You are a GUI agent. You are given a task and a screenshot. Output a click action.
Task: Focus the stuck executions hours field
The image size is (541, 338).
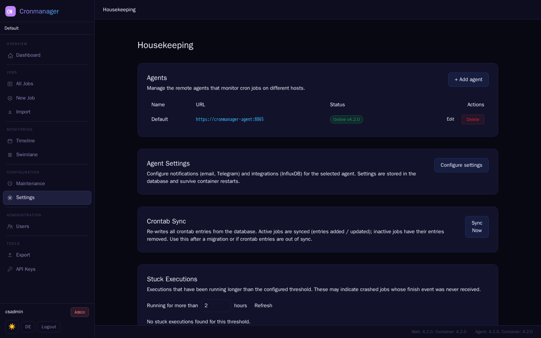point(216,306)
